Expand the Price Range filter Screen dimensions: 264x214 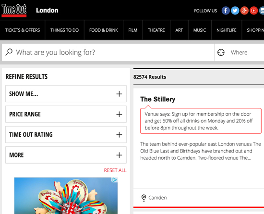(66, 114)
